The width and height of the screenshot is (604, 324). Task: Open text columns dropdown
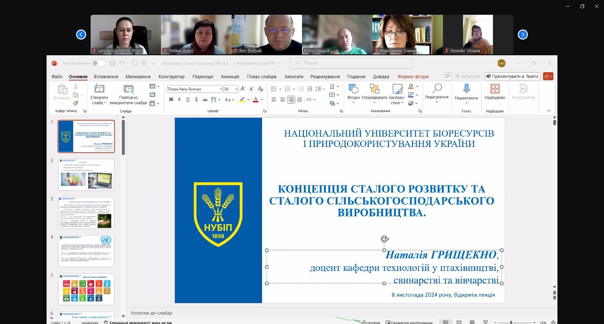pyautogui.click(x=311, y=100)
